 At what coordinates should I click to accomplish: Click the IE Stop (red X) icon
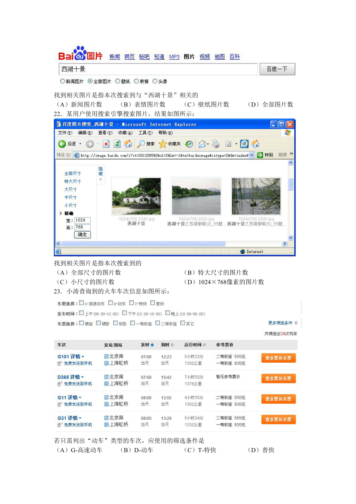106,144
